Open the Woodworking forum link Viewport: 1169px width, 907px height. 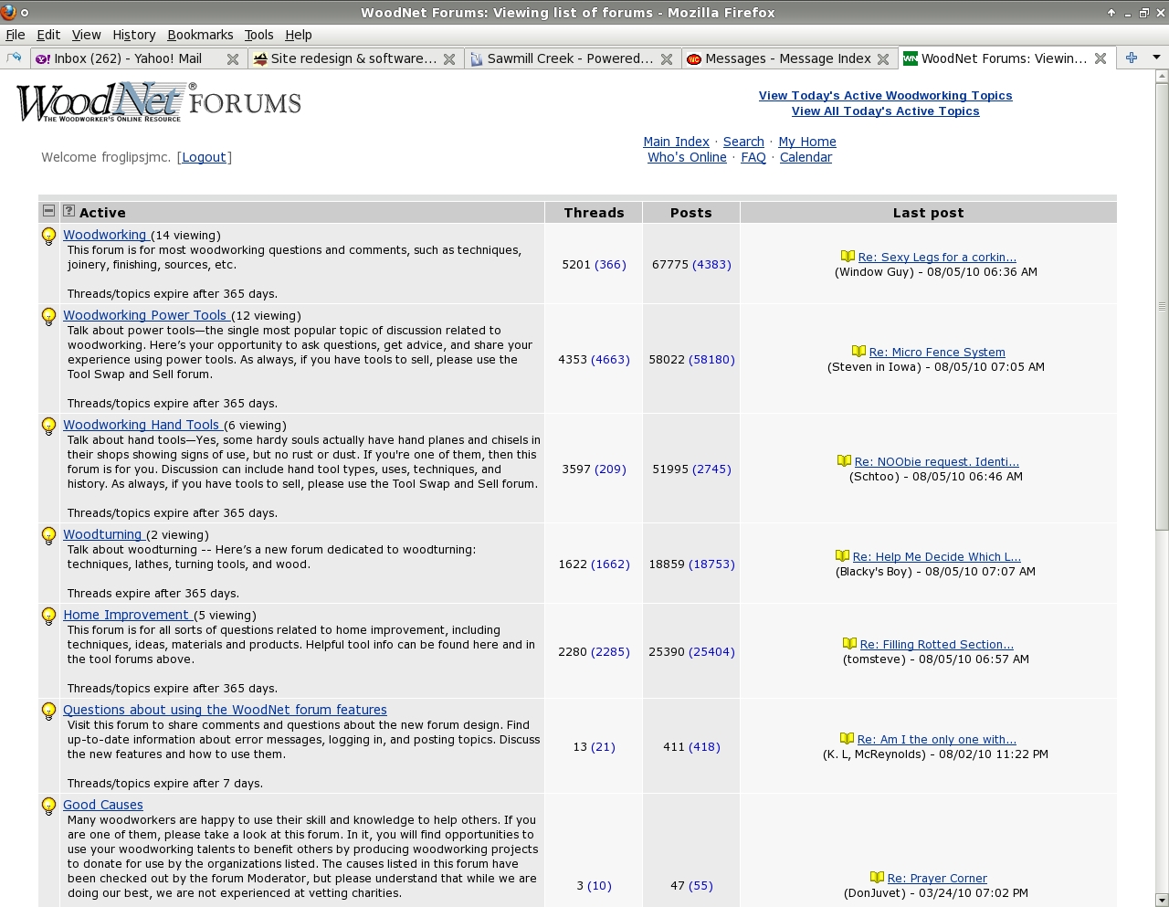click(x=105, y=235)
